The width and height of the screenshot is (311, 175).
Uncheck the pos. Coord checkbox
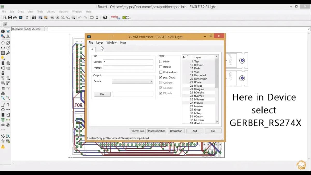(161, 77)
